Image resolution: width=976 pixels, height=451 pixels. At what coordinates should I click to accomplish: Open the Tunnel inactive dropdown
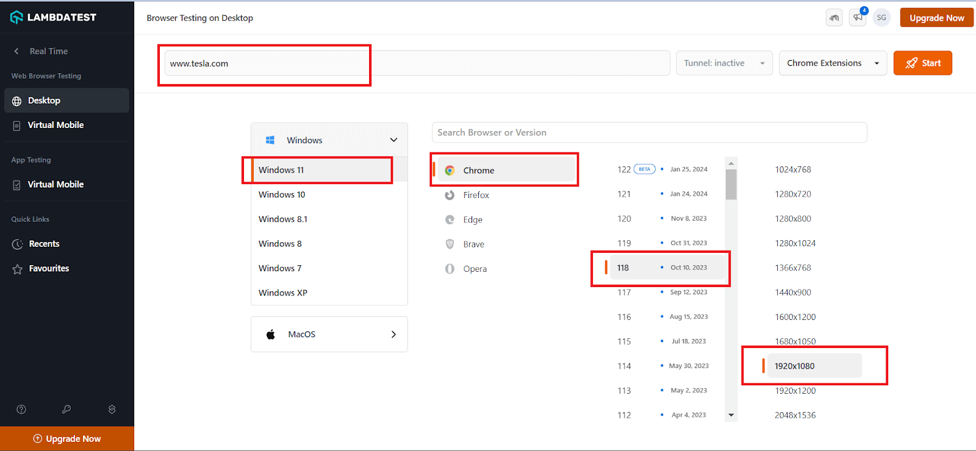[x=724, y=63]
